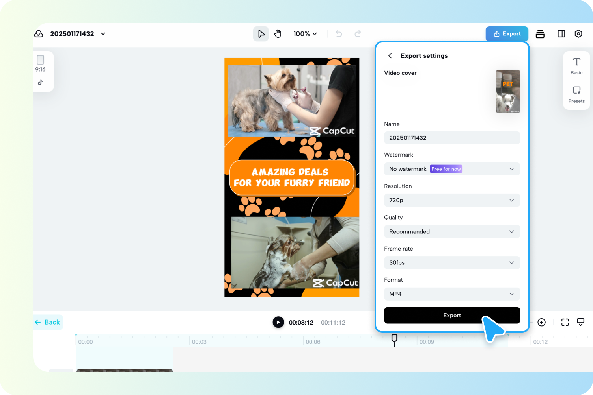The width and height of the screenshot is (593, 395).
Task: Enter fullscreen preview with the expand icon
Action: (565, 322)
